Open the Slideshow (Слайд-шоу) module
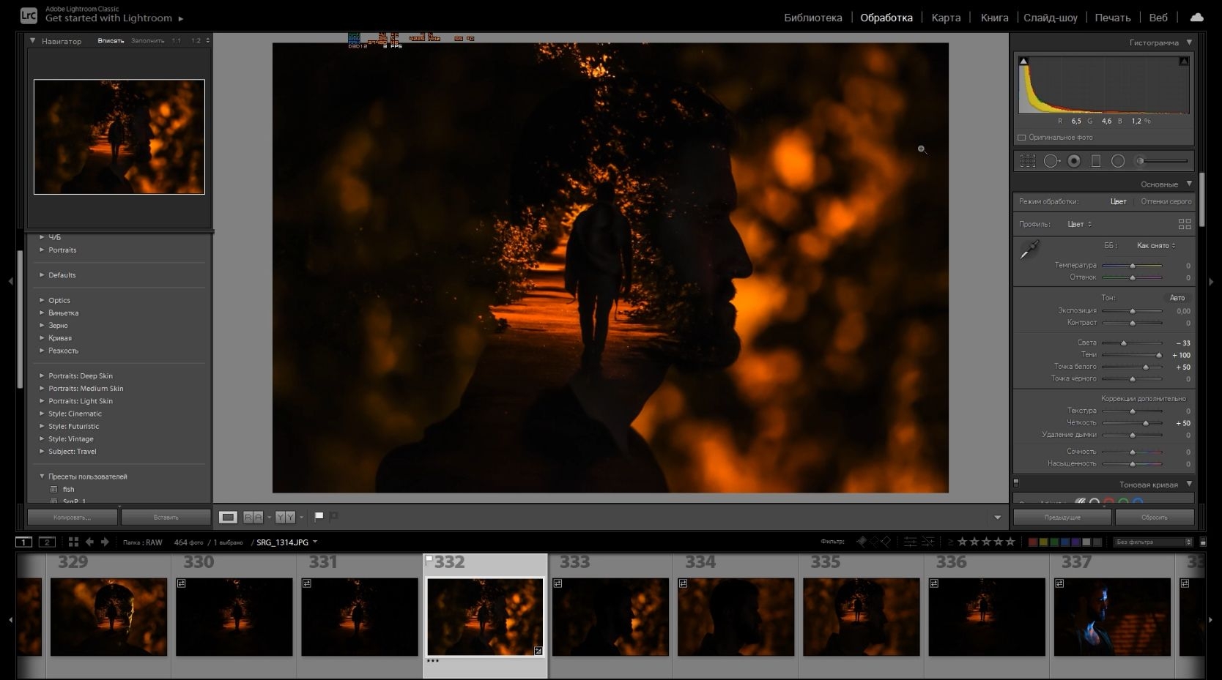1222x680 pixels. click(x=1051, y=18)
